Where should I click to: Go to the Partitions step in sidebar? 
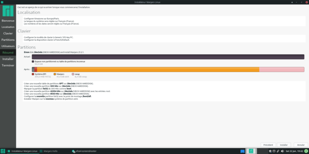pos(8,40)
